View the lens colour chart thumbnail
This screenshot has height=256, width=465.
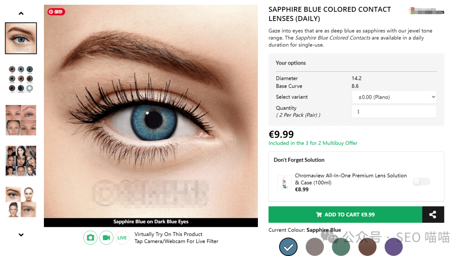pos(21,79)
